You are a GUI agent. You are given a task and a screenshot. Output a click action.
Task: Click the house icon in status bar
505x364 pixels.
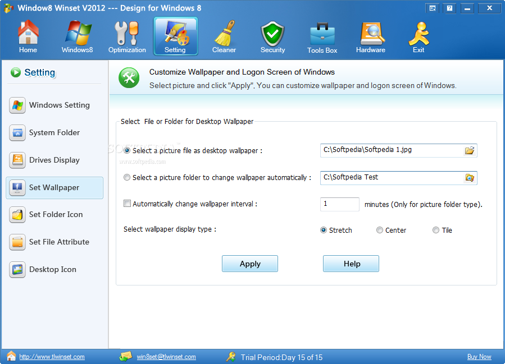11,356
